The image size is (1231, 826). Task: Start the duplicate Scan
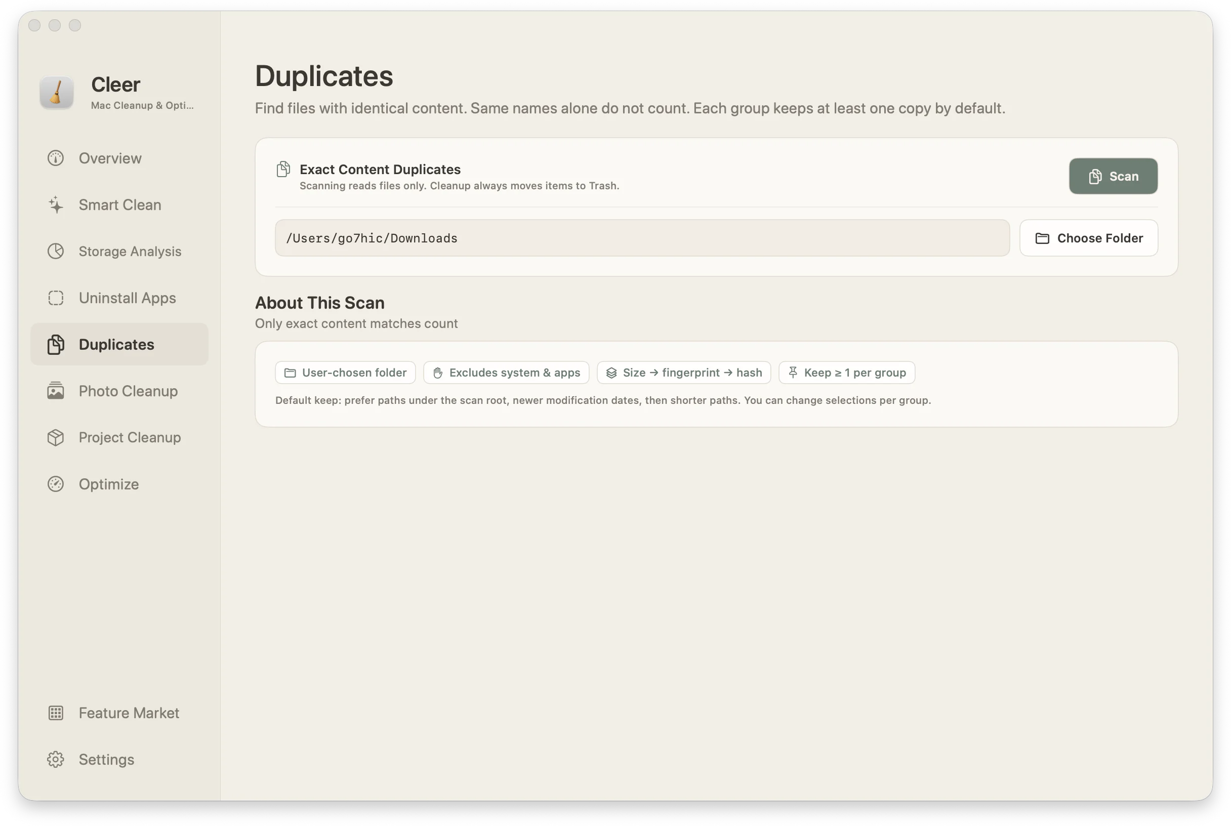tap(1113, 176)
